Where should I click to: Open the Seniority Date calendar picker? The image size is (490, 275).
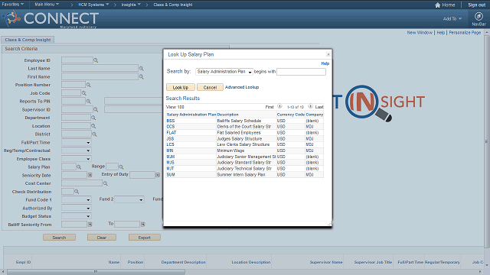90,175
